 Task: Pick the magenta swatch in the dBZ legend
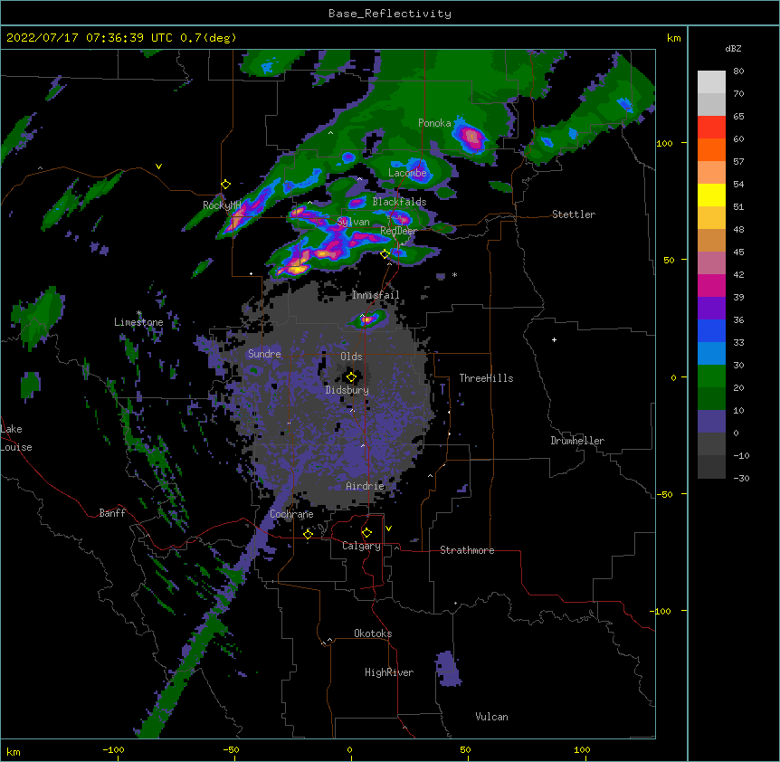click(711, 285)
